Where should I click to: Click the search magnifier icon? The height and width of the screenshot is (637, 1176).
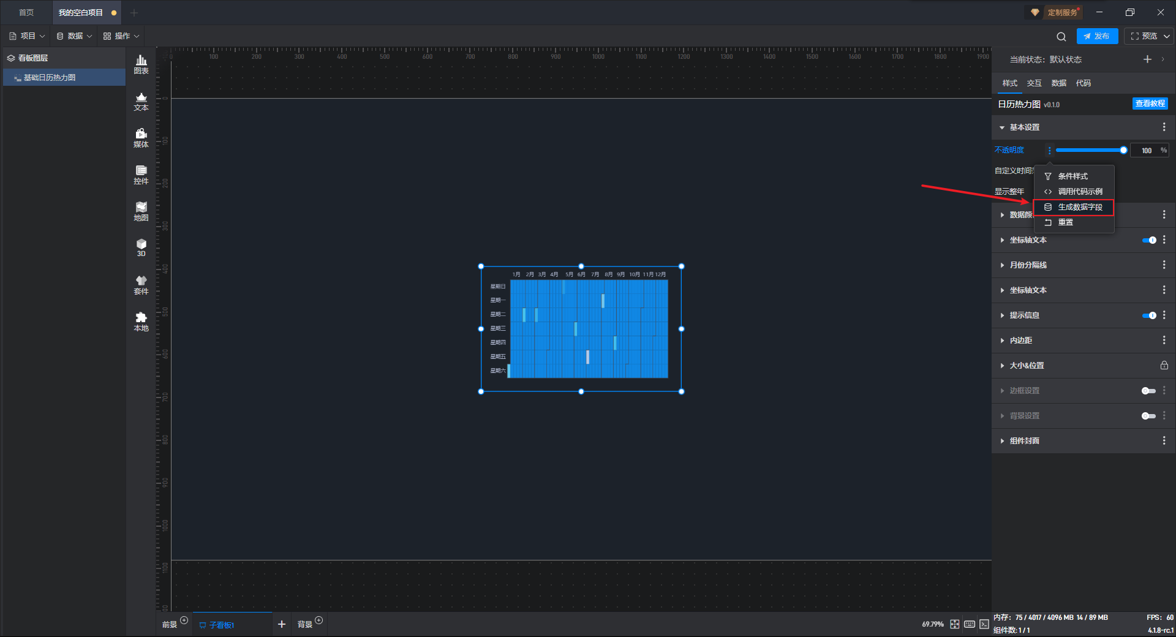(1061, 36)
